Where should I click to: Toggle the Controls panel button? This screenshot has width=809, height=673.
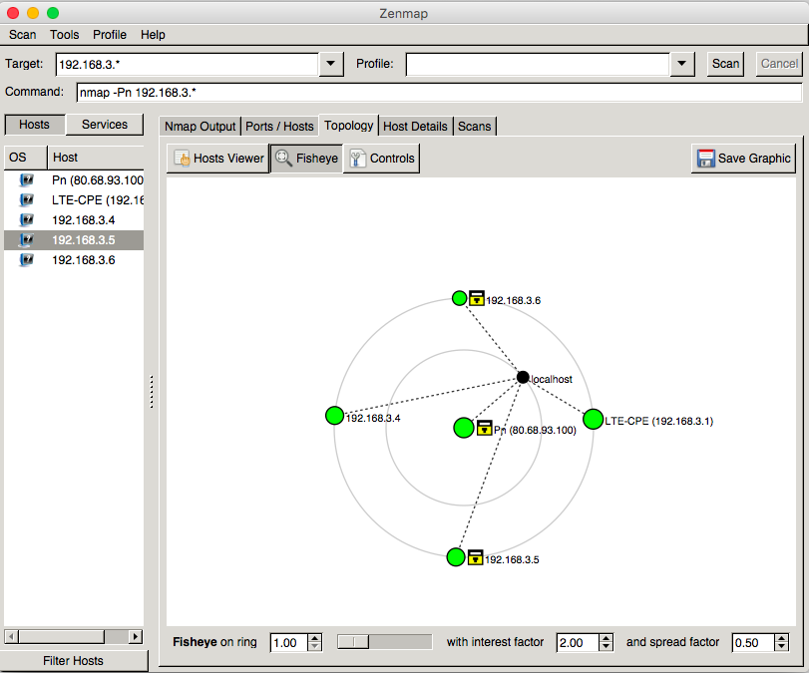click(x=381, y=159)
